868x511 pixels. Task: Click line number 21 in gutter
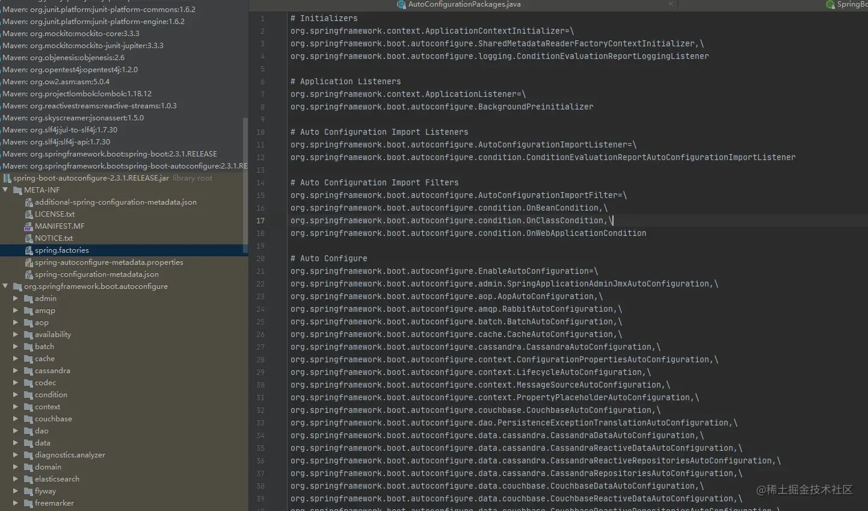click(260, 271)
